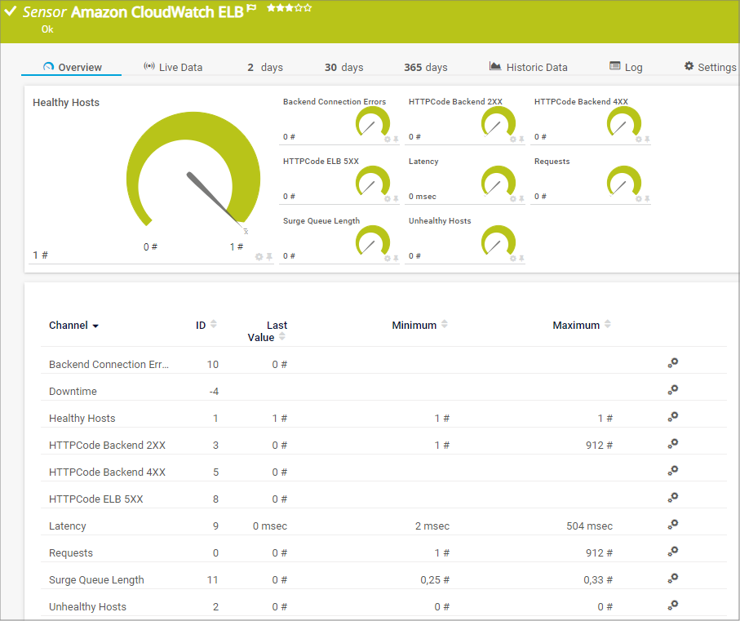Sort the table by the Channel column arrow

pyautogui.click(x=95, y=326)
